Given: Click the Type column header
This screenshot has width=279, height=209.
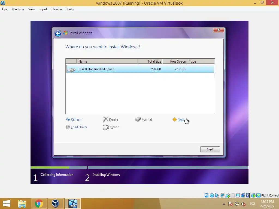Looking at the screenshot, I should [201, 61].
